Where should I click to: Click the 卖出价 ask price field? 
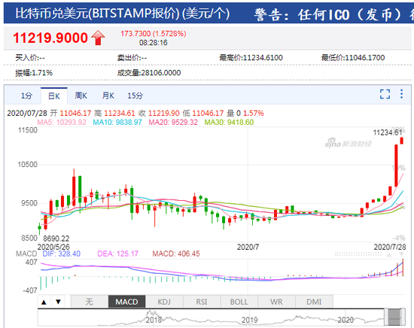pyautogui.click(x=132, y=57)
